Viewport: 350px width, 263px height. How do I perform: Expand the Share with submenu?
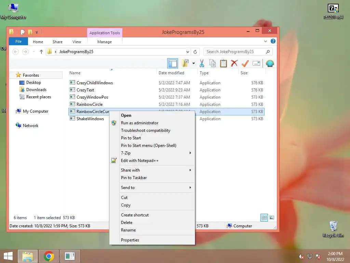[x=152, y=170]
